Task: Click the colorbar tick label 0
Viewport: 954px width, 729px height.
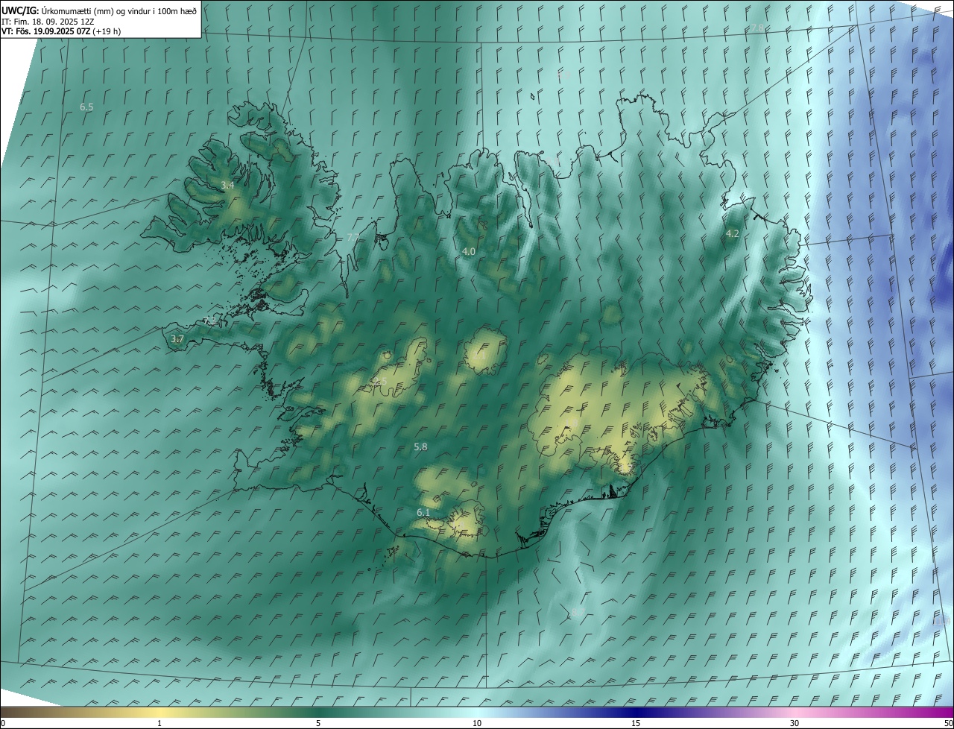Action: coord(3,723)
